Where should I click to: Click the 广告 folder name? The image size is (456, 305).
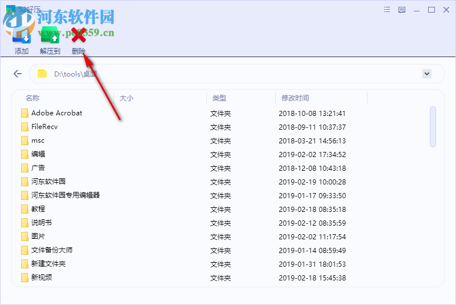38,168
